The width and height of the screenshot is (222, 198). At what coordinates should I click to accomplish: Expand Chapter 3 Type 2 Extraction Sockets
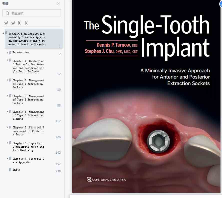(7, 96)
